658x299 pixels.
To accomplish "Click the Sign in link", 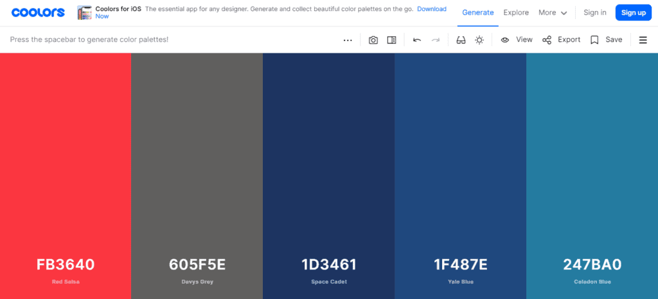I will point(594,13).
